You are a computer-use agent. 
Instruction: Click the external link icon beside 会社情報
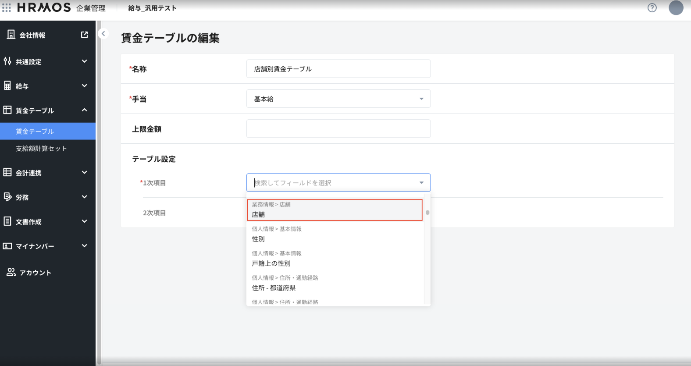pos(85,35)
